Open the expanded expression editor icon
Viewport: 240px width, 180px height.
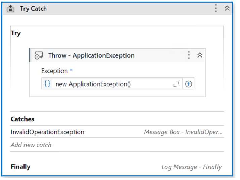coord(176,84)
